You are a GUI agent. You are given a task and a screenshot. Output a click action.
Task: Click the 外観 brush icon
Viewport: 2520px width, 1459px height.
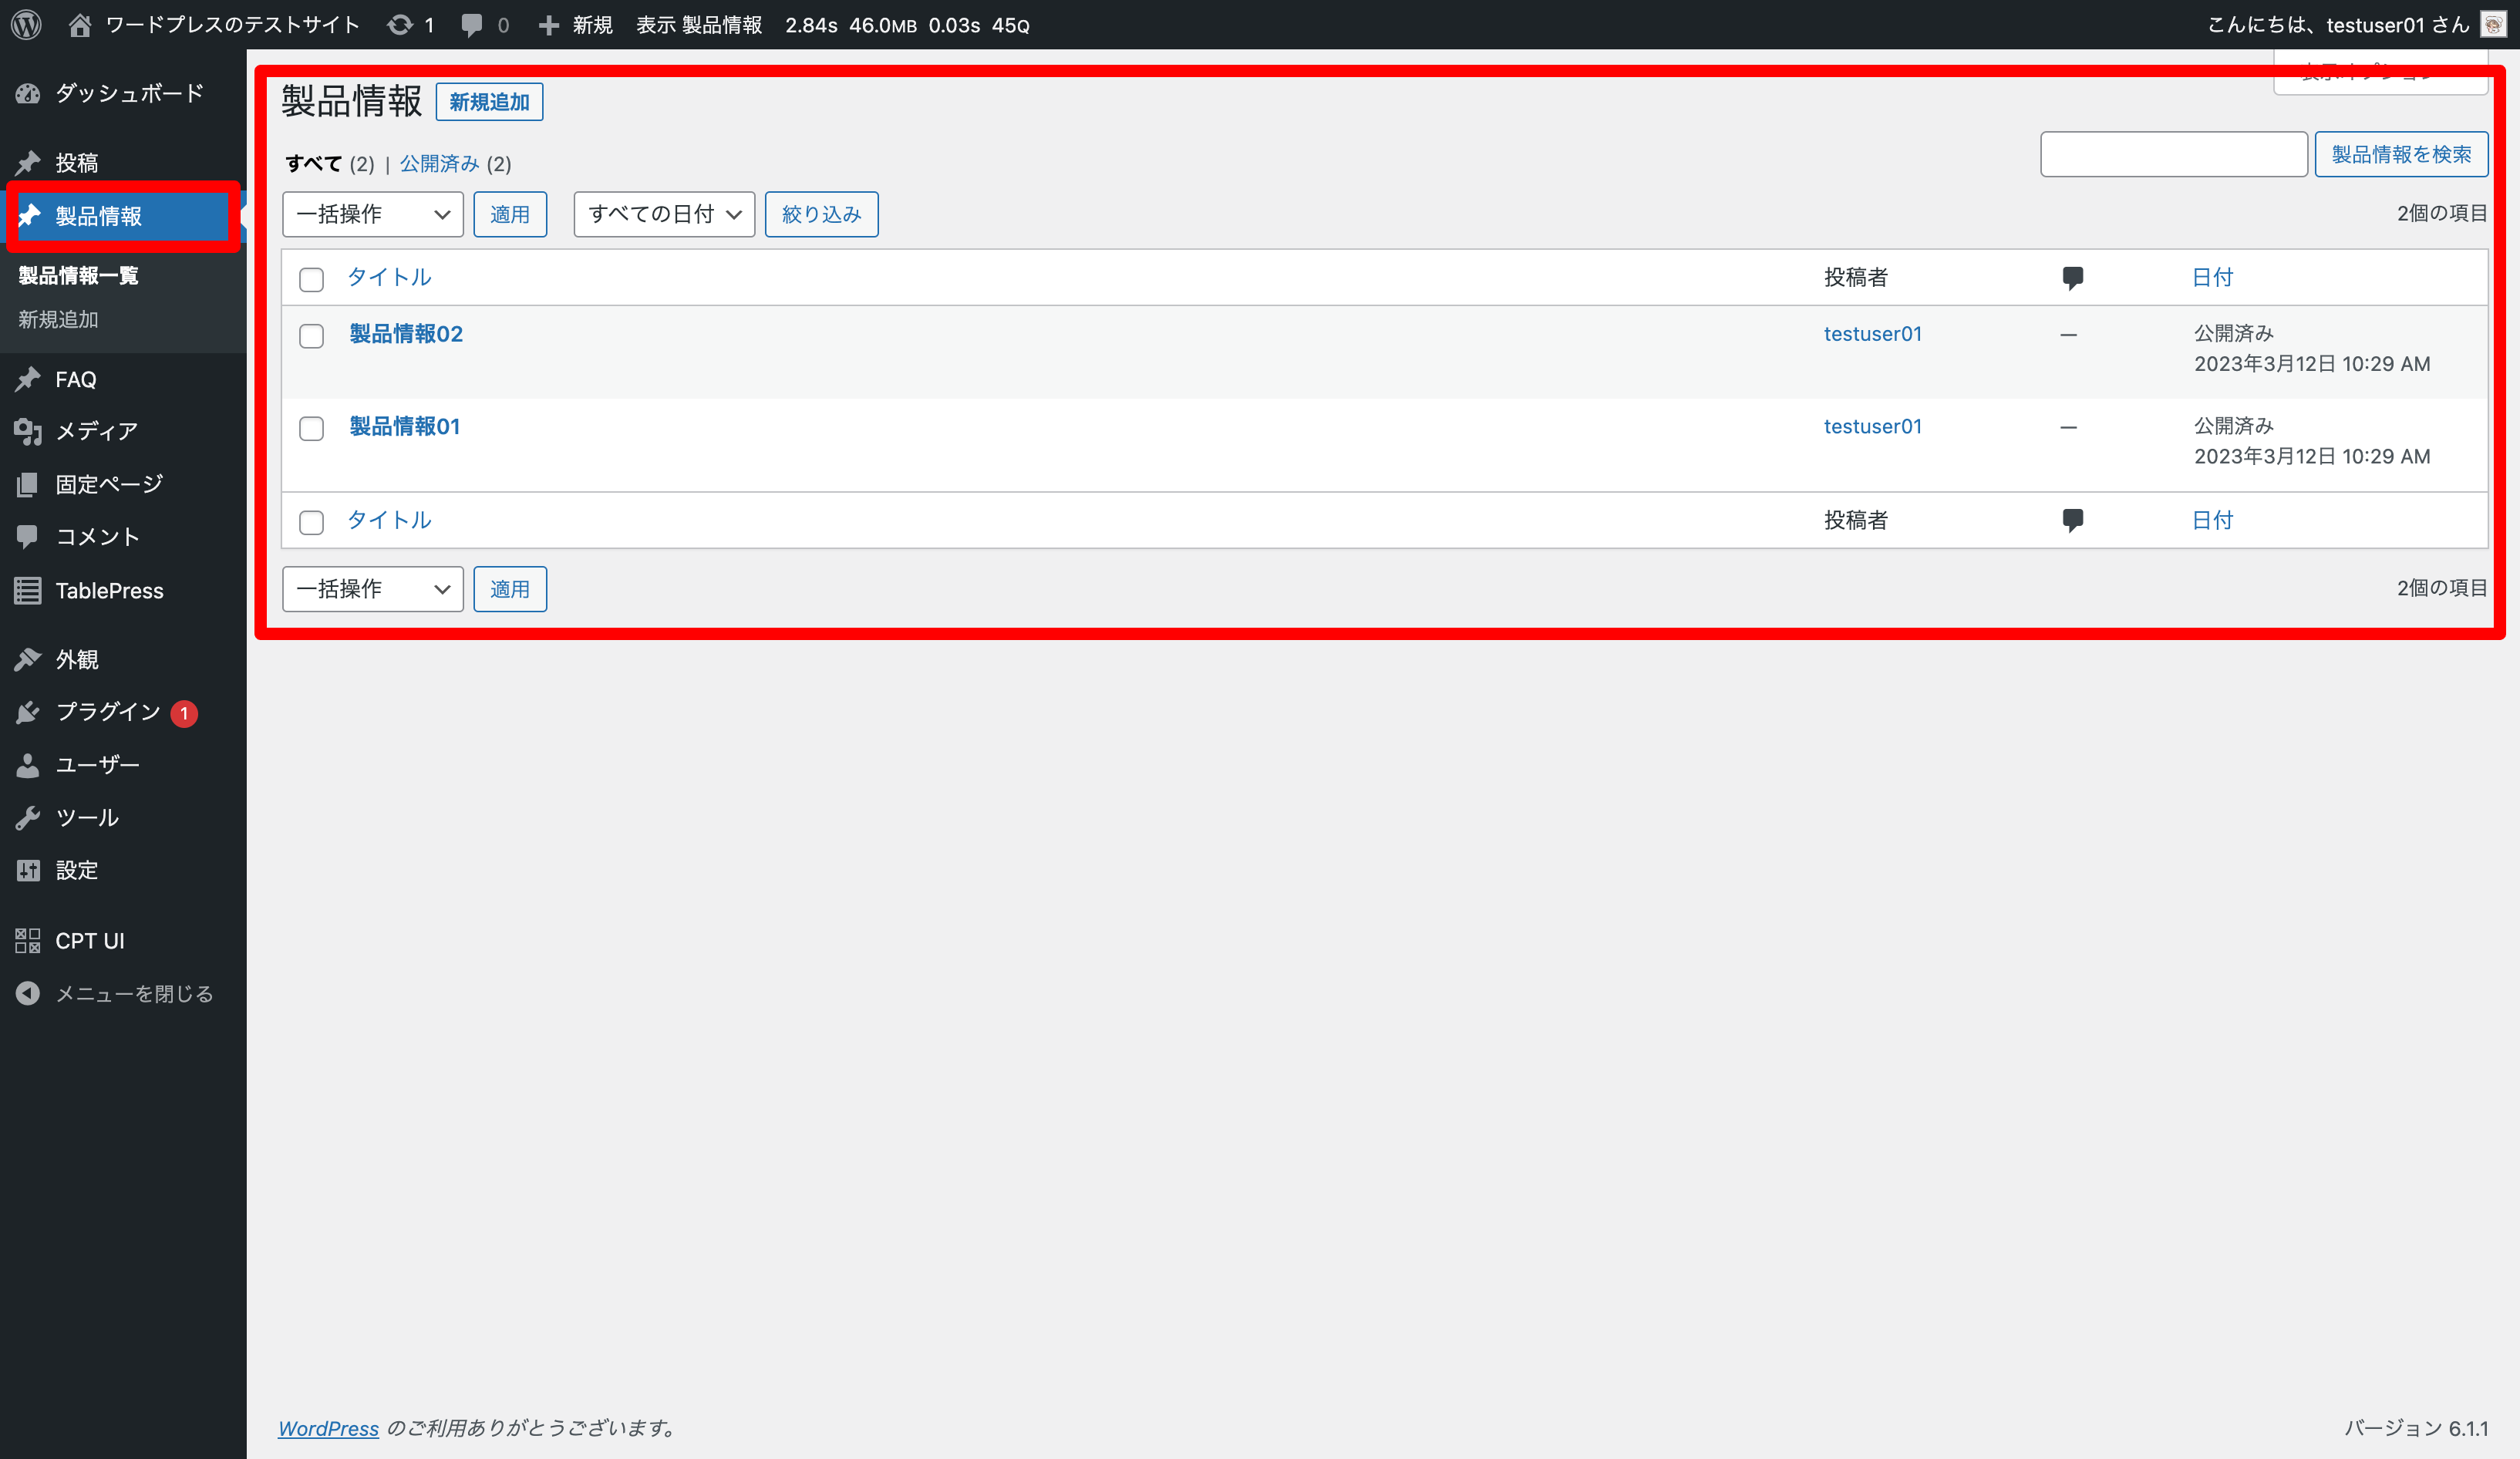(x=28, y=659)
